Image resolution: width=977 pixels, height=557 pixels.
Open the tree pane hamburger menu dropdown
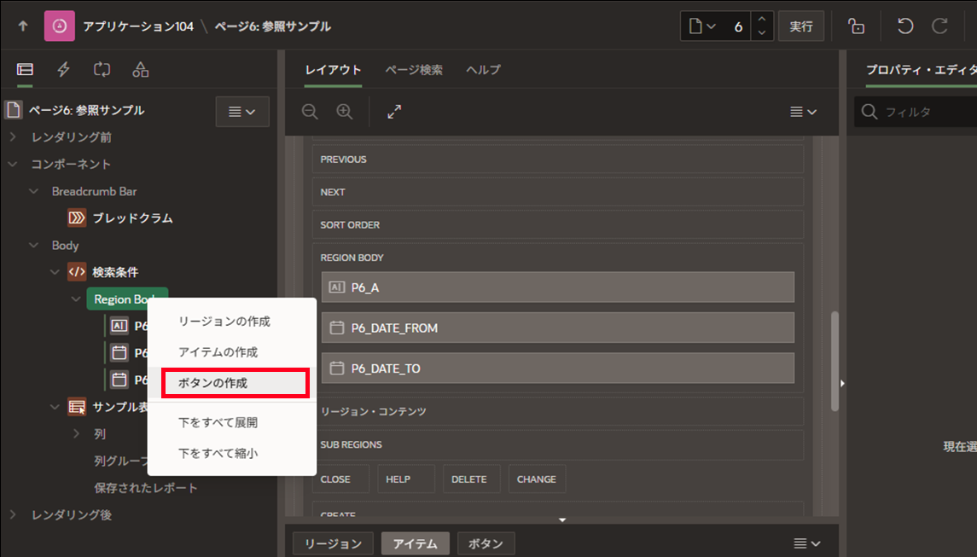242,112
